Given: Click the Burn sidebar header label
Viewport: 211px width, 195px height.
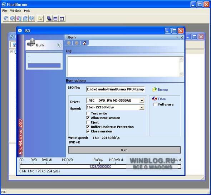Looking at the screenshot, I should click(x=40, y=45).
